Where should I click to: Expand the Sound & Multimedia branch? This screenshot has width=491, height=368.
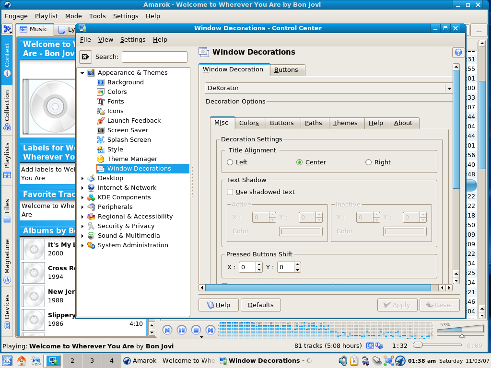[82, 236]
